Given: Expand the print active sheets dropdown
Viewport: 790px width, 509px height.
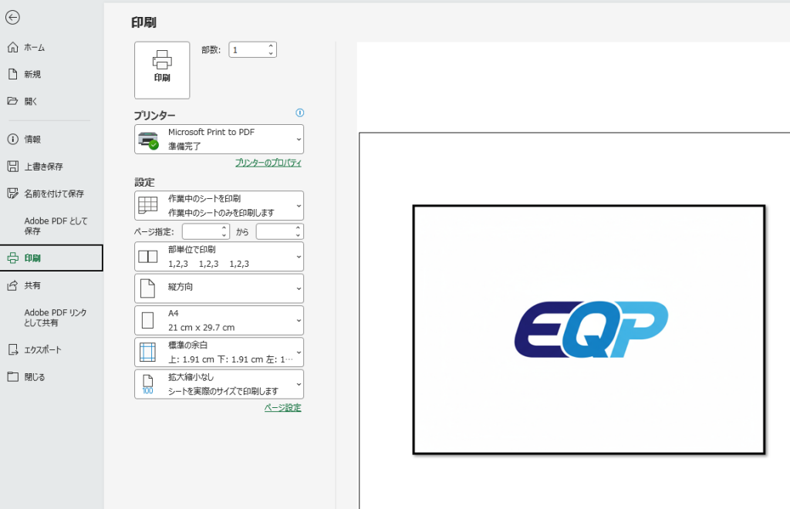Looking at the screenshot, I should pyautogui.click(x=219, y=205).
